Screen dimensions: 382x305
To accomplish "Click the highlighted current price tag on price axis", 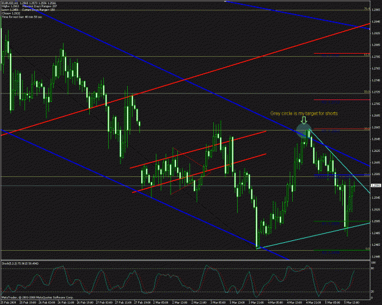I will [376, 185].
